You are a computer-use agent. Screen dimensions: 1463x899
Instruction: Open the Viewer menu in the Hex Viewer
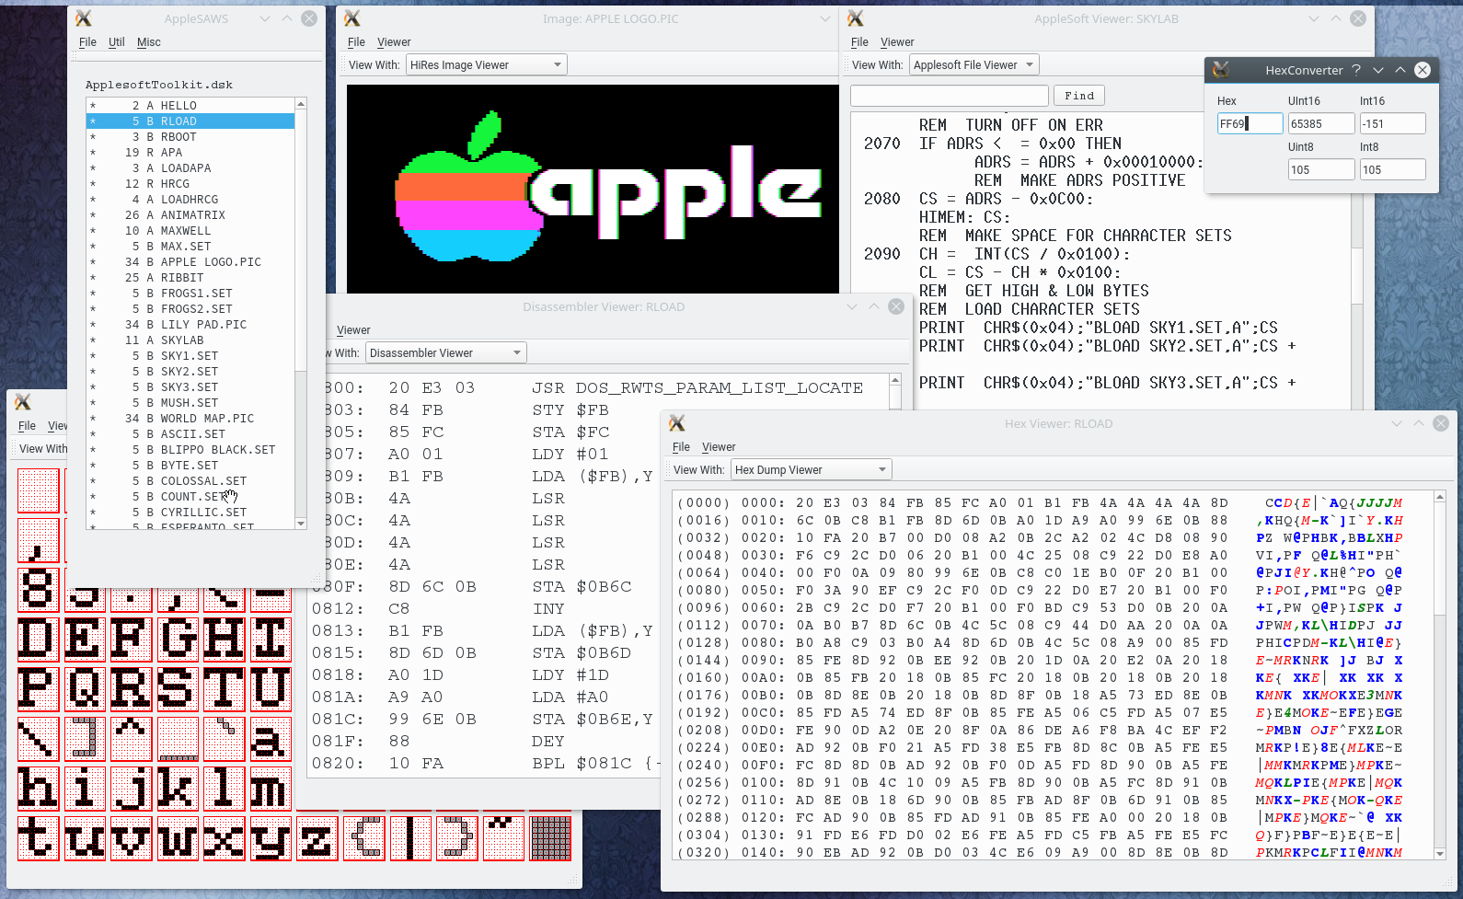tap(719, 447)
